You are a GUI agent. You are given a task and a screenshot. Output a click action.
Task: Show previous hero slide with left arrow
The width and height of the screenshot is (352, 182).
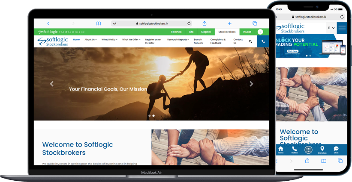(51, 84)
